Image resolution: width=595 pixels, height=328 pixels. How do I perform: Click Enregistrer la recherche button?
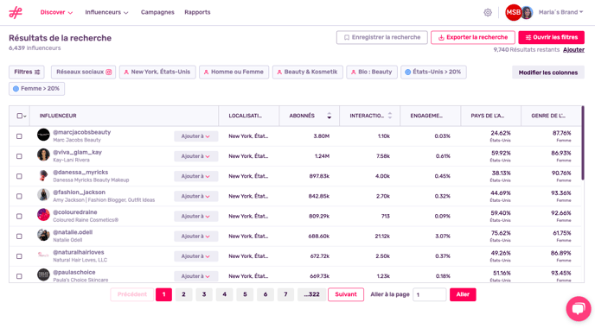point(381,37)
